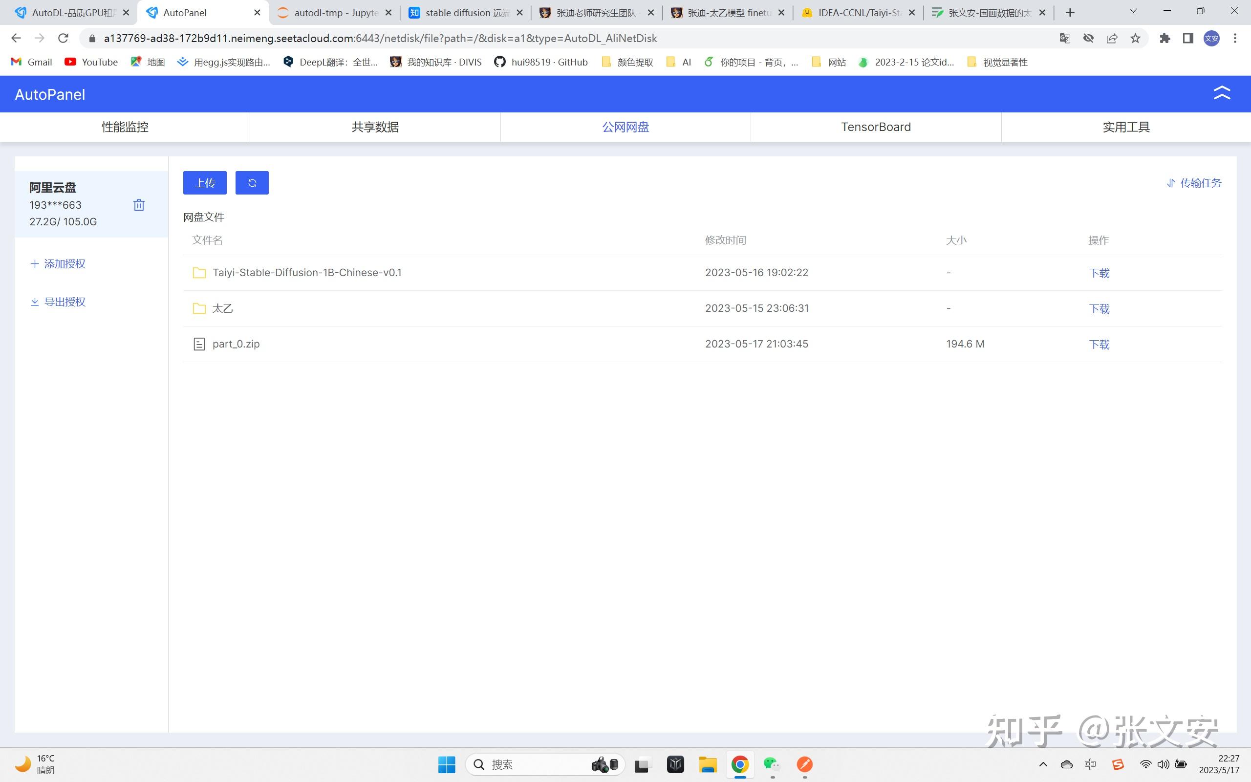1251x782 pixels.
Task: Collapse AutoPanel header with double chevron icon
Action: [x=1222, y=94]
